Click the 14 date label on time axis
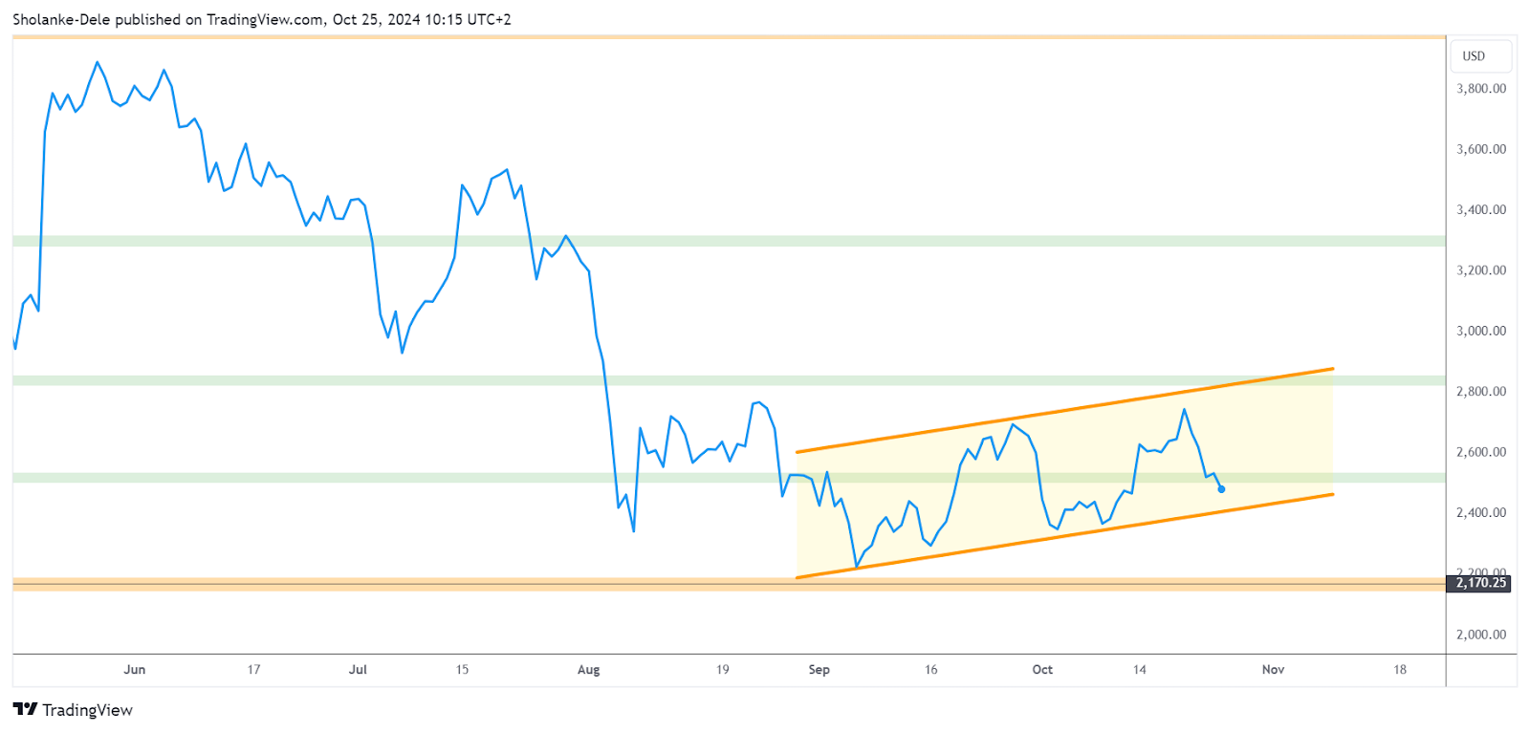This screenshot has height=732, width=1530. 1140,670
